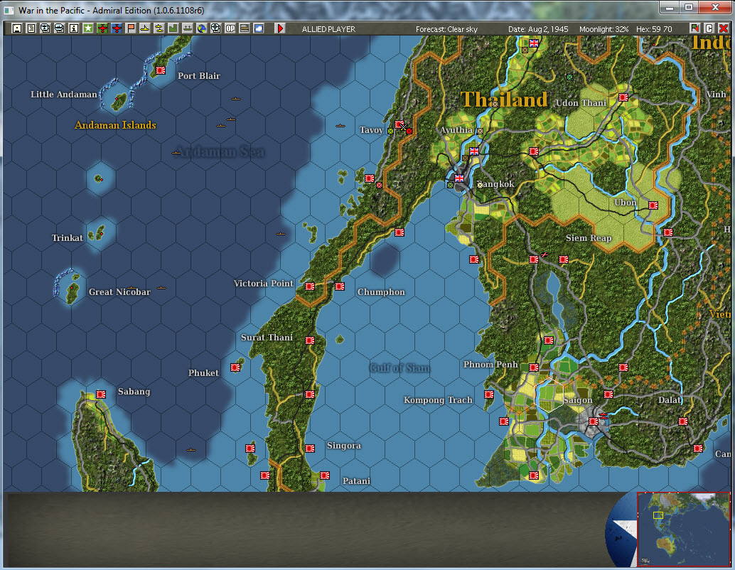Click the 'Hex: 59 70' status text

pyautogui.click(x=654, y=29)
